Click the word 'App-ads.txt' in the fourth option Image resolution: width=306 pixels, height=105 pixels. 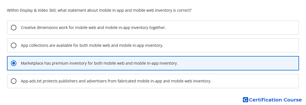[x=31, y=81]
